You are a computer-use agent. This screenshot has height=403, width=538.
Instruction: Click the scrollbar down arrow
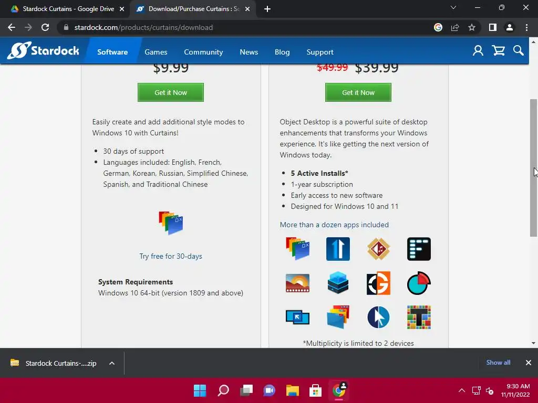533,343
